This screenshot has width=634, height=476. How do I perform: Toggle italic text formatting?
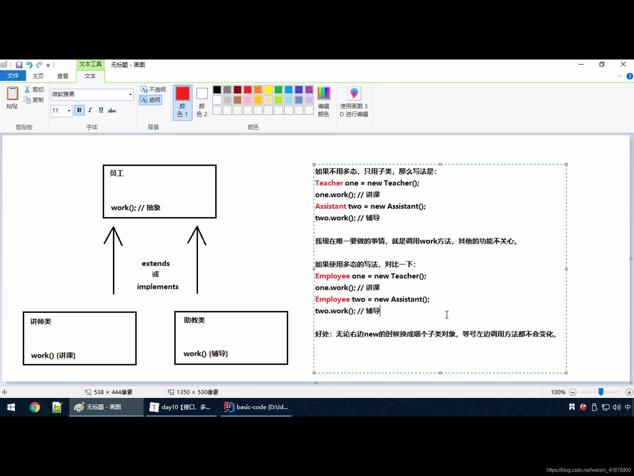click(x=90, y=110)
